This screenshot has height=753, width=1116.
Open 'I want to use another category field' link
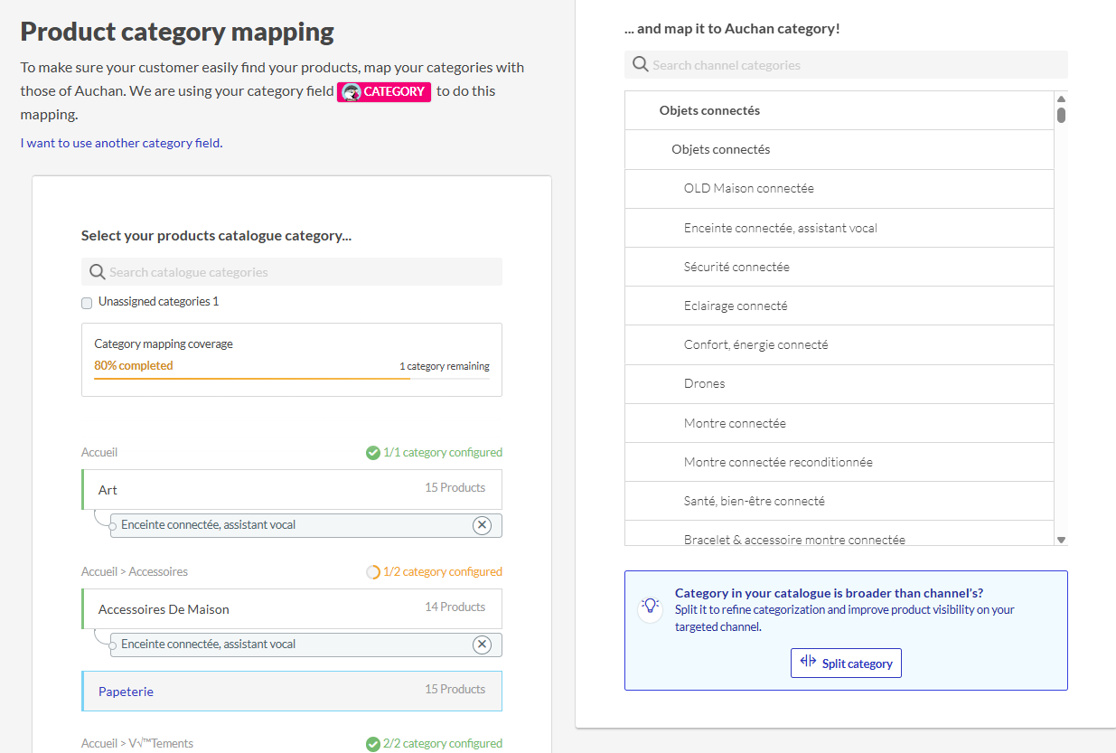[121, 143]
